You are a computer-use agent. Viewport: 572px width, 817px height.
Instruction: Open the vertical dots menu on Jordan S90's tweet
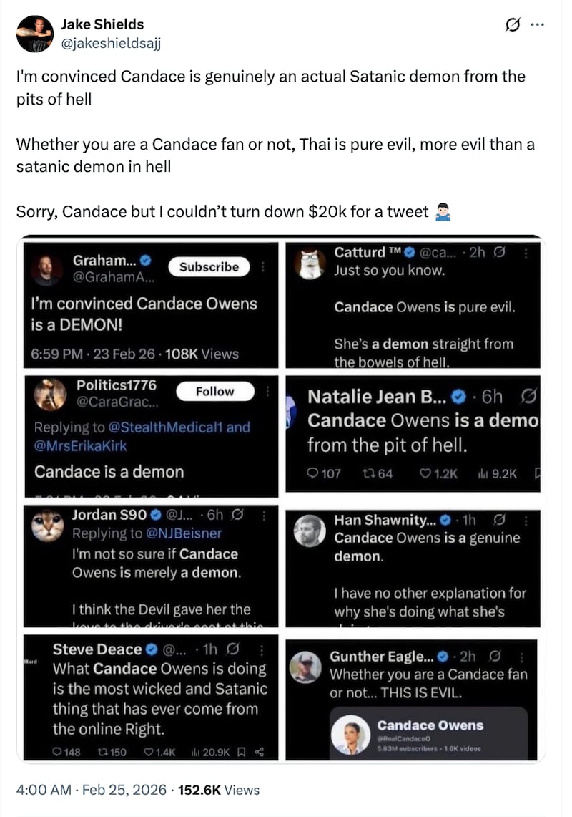click(265, 515)
